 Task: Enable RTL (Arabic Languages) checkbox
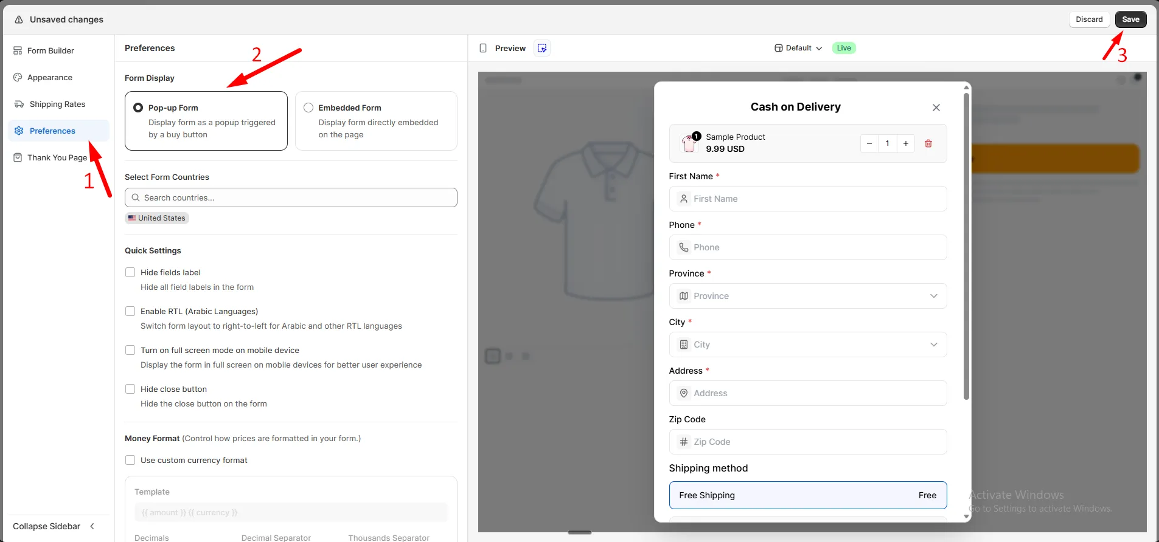tap(130, 311)
